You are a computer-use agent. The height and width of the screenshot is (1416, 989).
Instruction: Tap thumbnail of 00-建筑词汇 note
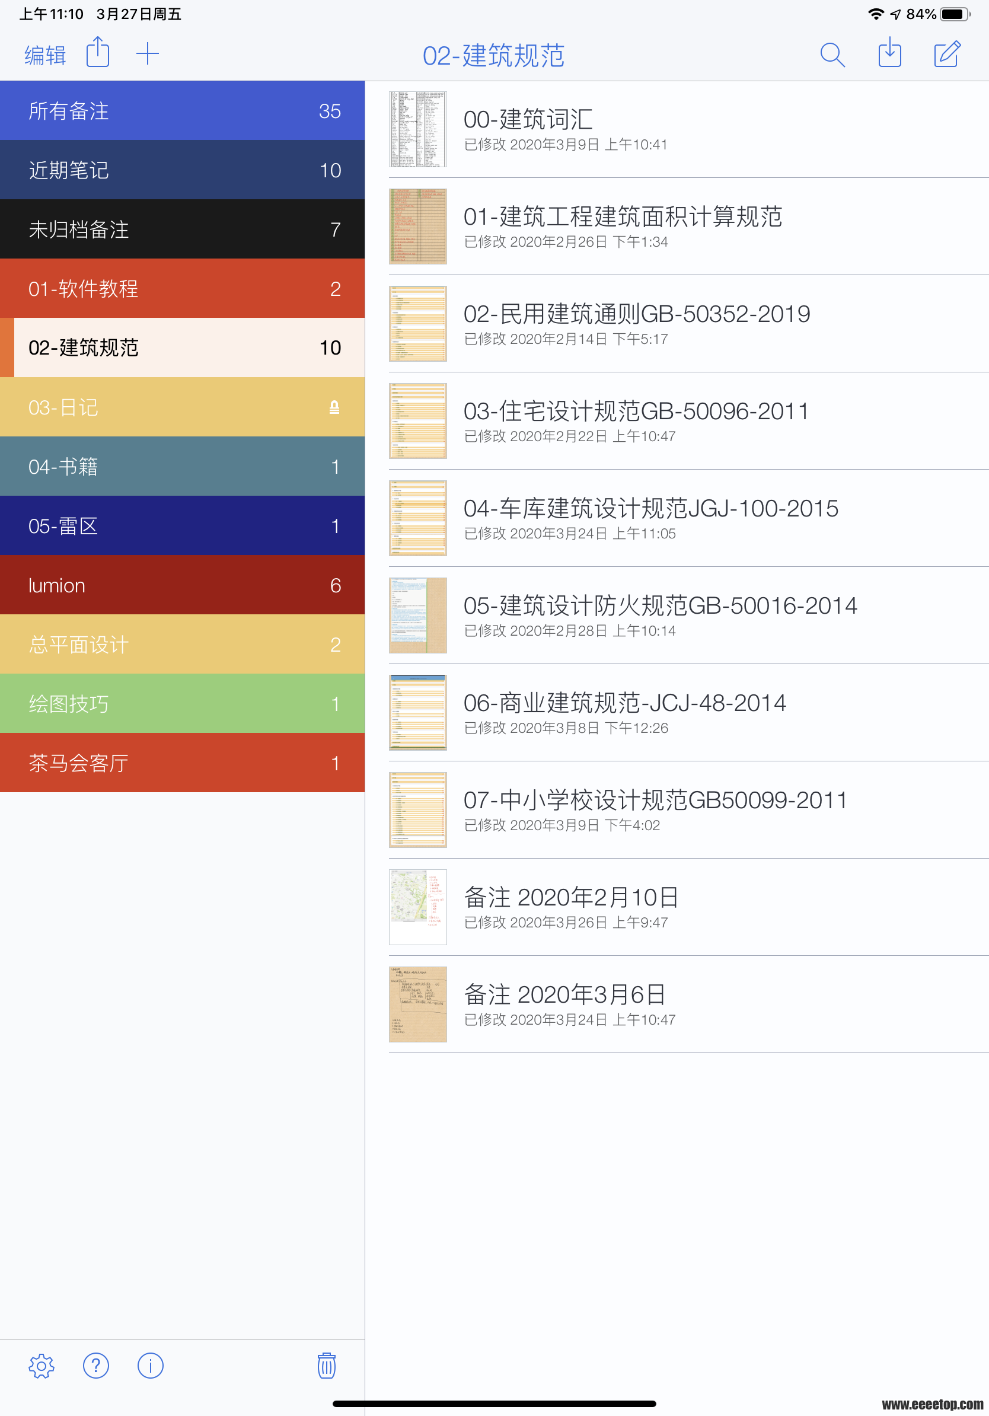click(417, 129)
